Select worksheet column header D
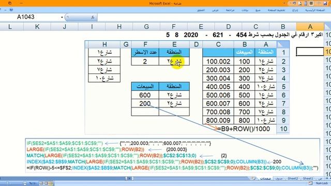The height and width of the screenshot is (186, 331). 229,27
